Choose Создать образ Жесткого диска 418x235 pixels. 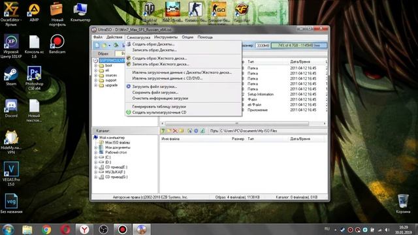[x=184, y=58]
